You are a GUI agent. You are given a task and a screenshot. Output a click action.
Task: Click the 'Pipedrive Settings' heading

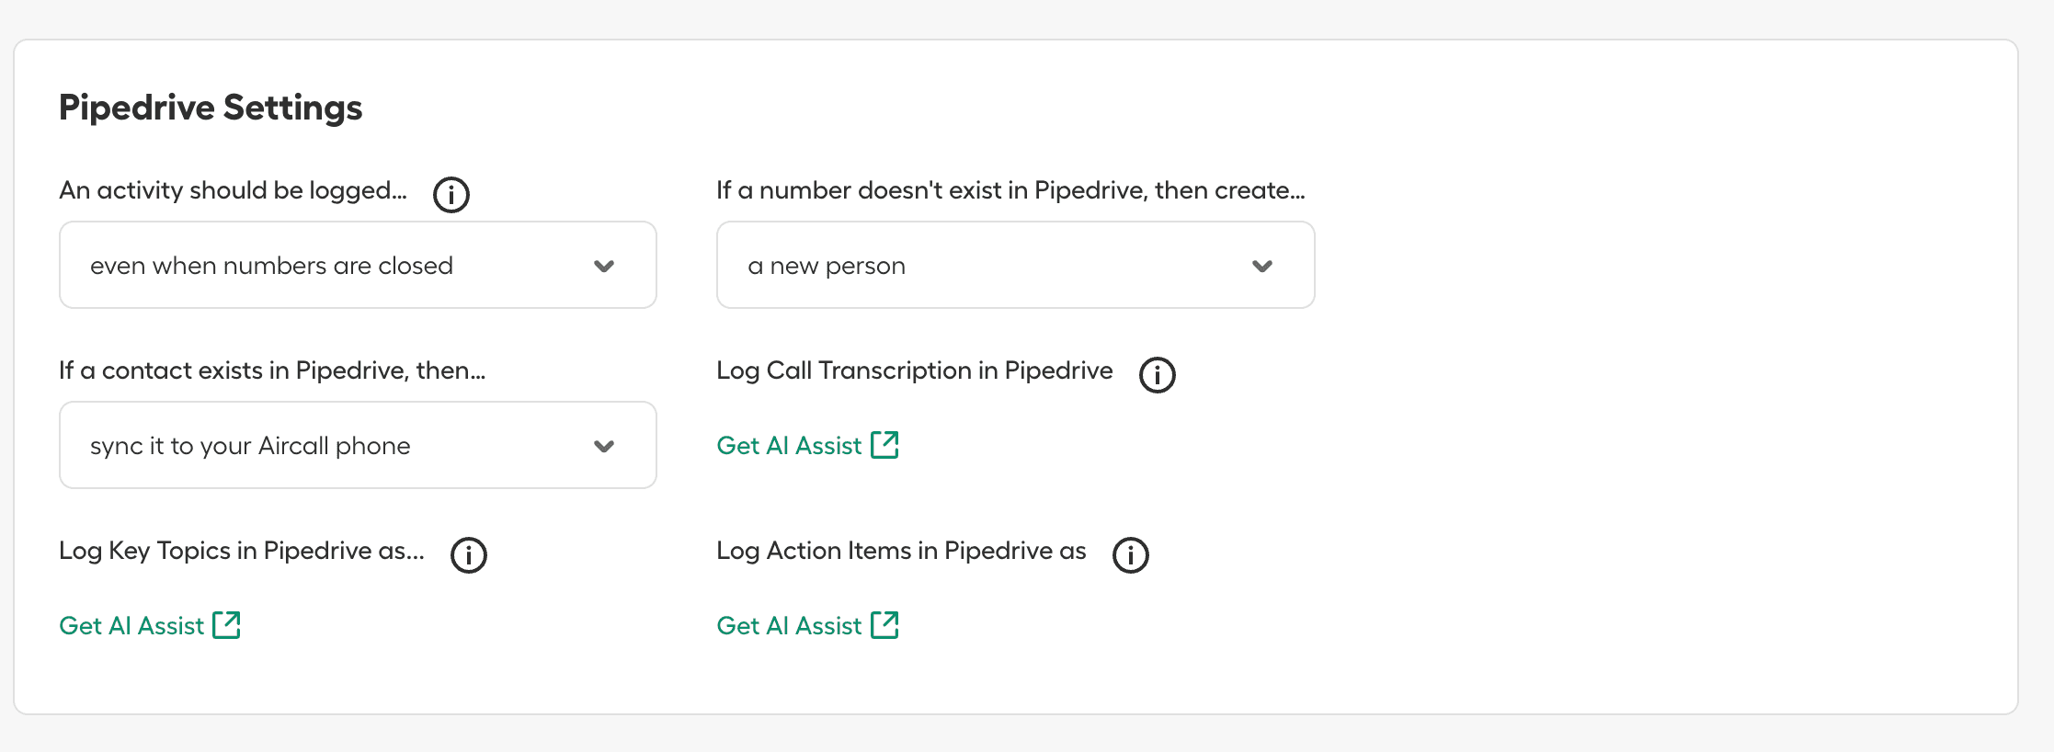pos(211,108)
